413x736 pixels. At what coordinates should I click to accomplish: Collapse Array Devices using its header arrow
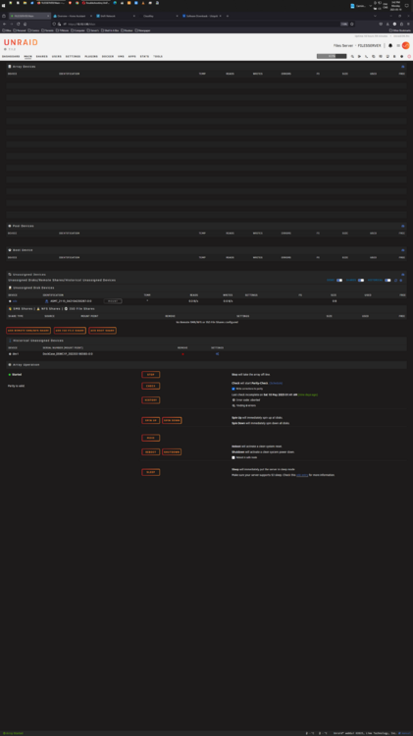tap(402, 67)
